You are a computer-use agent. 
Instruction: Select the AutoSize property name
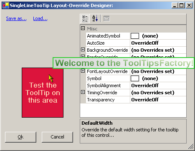click(96, 43)
